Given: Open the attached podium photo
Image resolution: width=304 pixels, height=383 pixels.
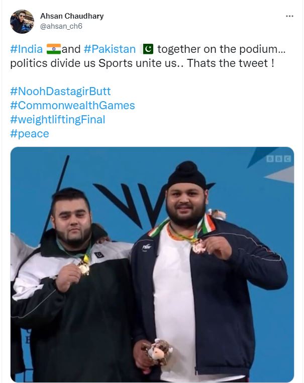Looking at the screenshot, I should 152,265.
